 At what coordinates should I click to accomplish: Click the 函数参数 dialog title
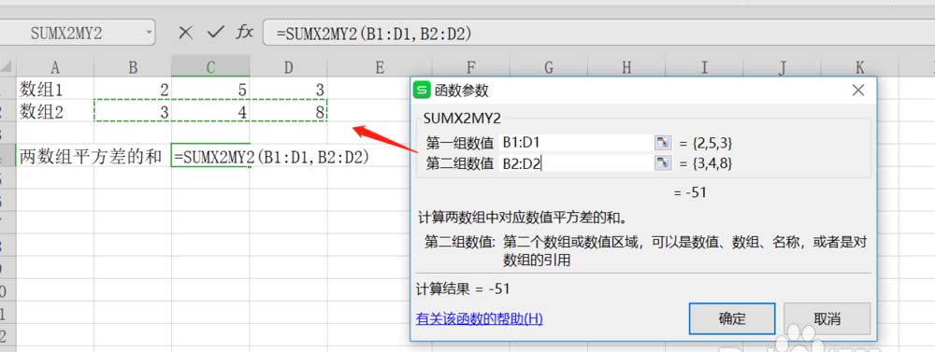461,91
